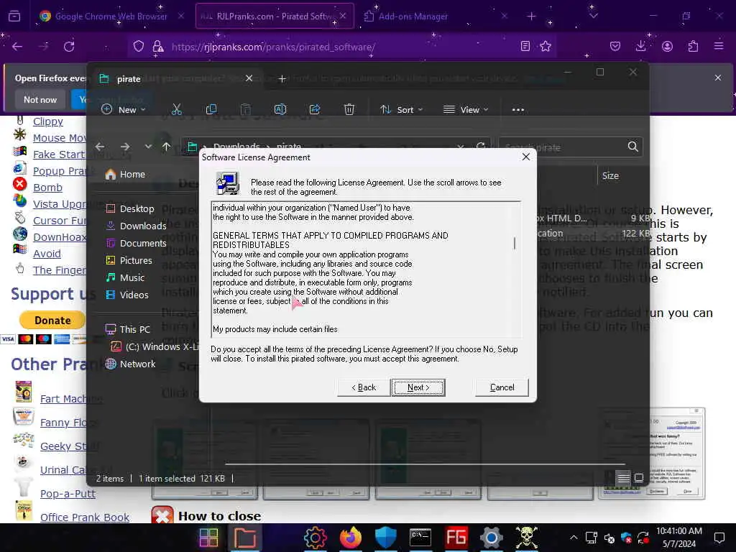Switch to large icons view in File Explorer

[x=639, y=478]
